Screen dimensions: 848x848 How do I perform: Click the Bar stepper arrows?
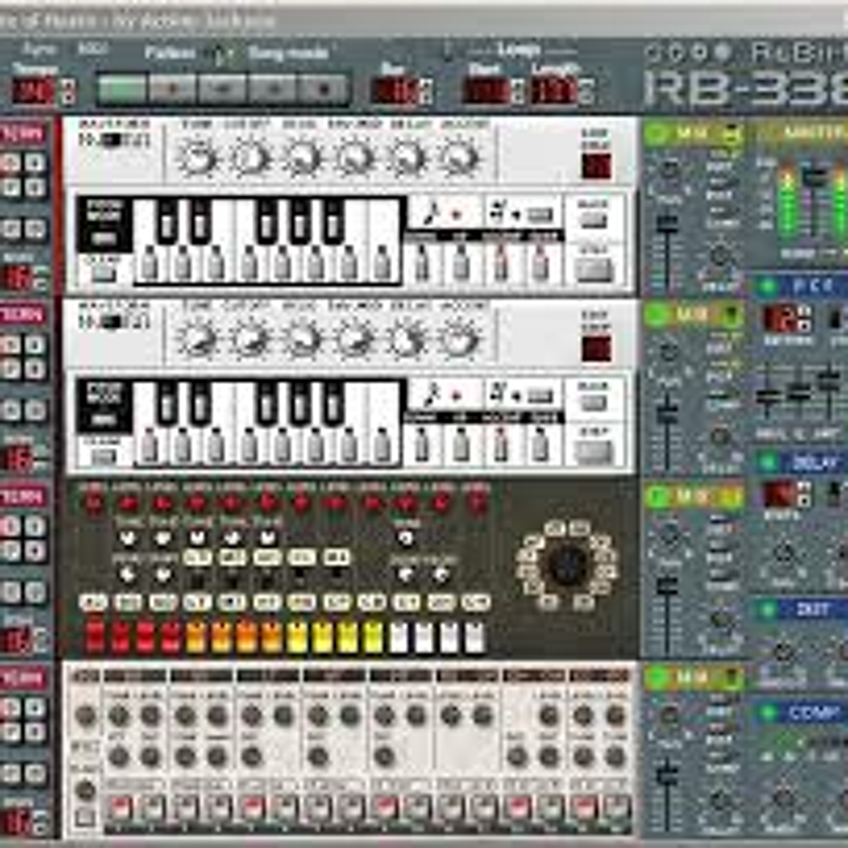point(426,91)
